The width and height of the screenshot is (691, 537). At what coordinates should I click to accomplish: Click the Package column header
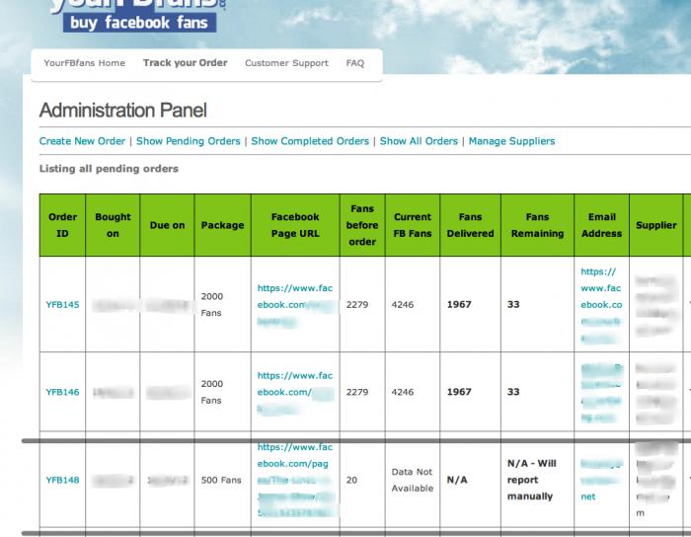222,225
